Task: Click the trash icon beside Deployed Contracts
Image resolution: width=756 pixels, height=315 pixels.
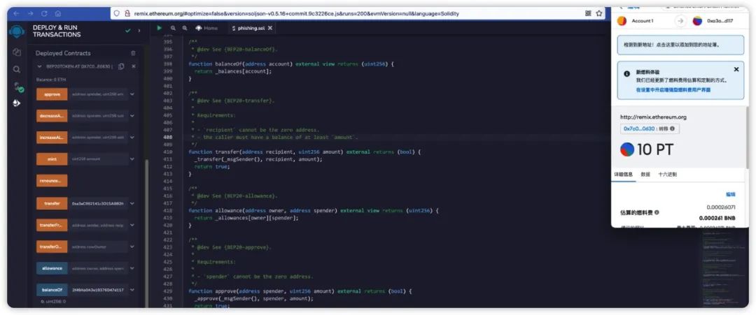Action: tap(134, 53)
